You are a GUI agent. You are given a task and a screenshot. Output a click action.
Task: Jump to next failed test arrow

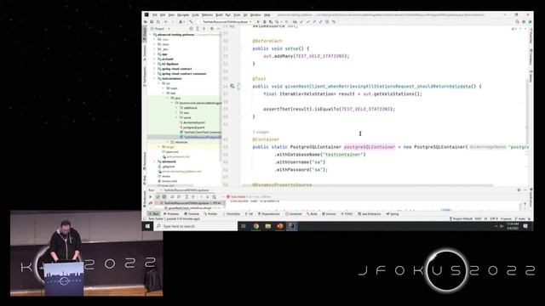click(207, 196)
